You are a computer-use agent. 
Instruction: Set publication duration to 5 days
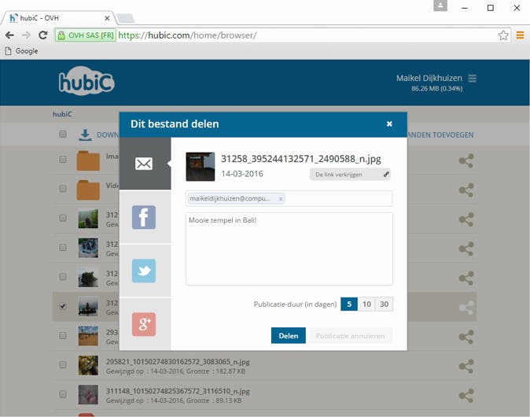tap(349, 304)
